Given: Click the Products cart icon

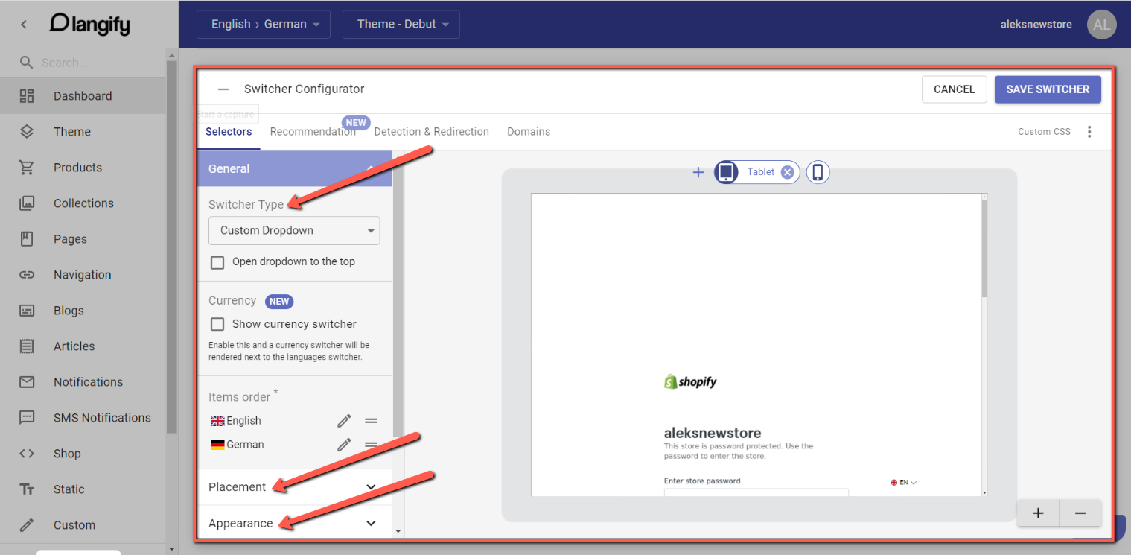Looking at the screenshot, I should [27, 168].
